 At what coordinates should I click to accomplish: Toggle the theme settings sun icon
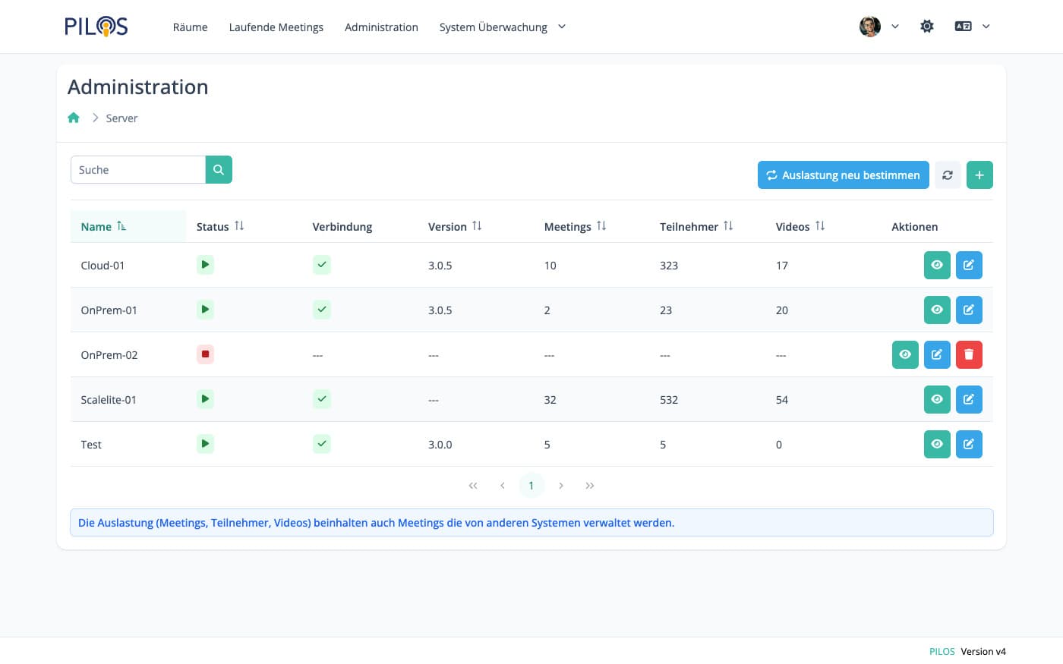point(926,27)
